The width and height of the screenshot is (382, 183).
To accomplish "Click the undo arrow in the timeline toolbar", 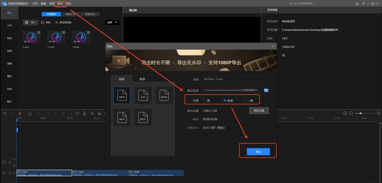I will 5,113.
